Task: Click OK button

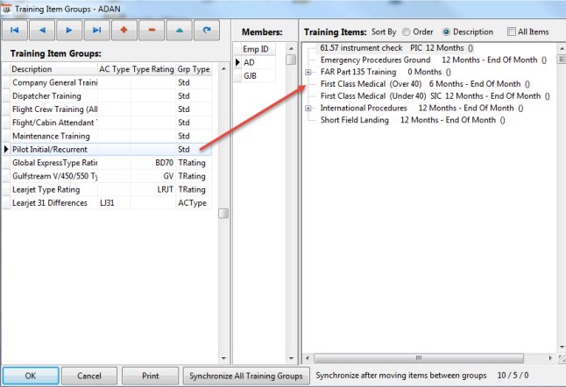Action: click(x=31, y=376)
